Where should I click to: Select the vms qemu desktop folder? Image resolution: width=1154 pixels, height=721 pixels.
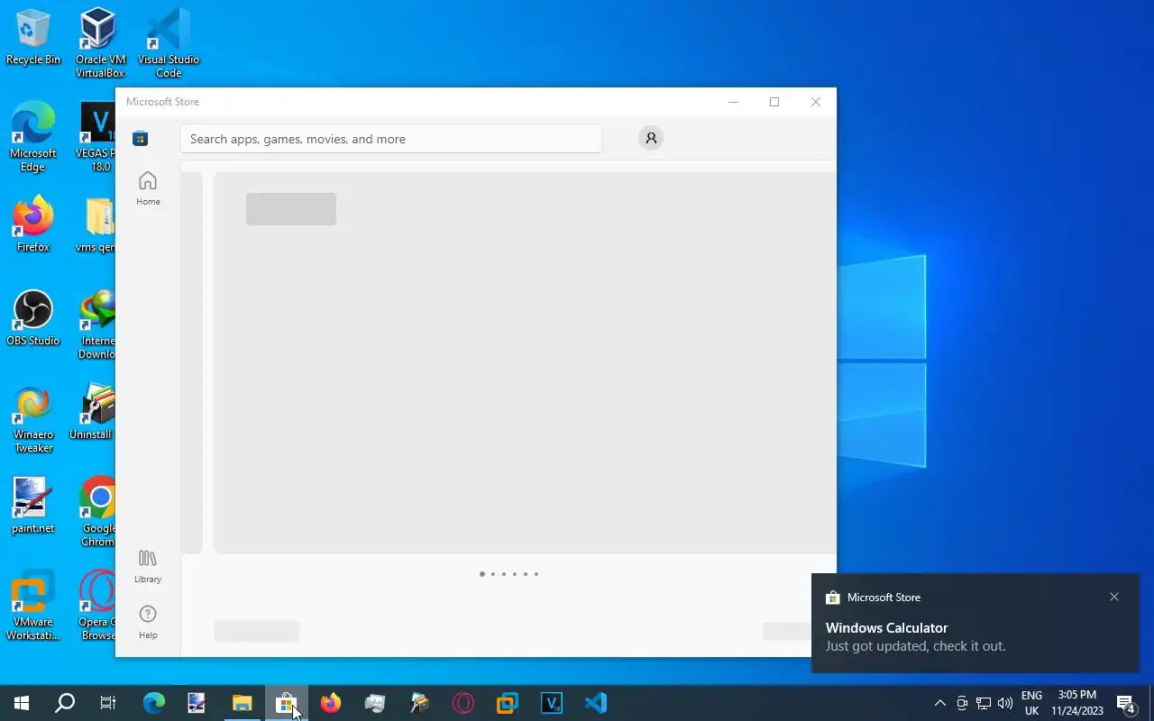tap(96, 225)
